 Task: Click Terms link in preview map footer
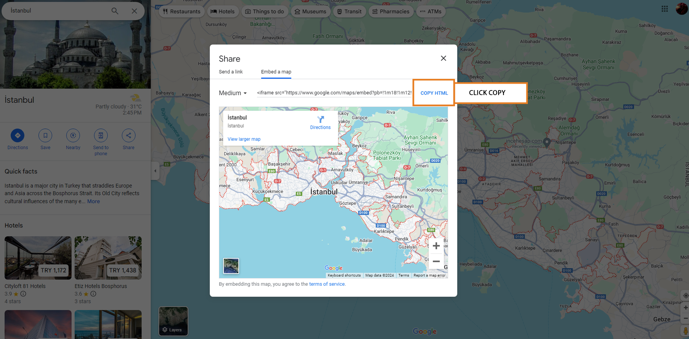(x=403, y=276)
